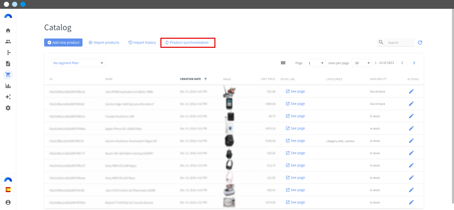The image size is (454, 210).
Task: Click the first row product thumbnail
Action: (x=229, y=91)
